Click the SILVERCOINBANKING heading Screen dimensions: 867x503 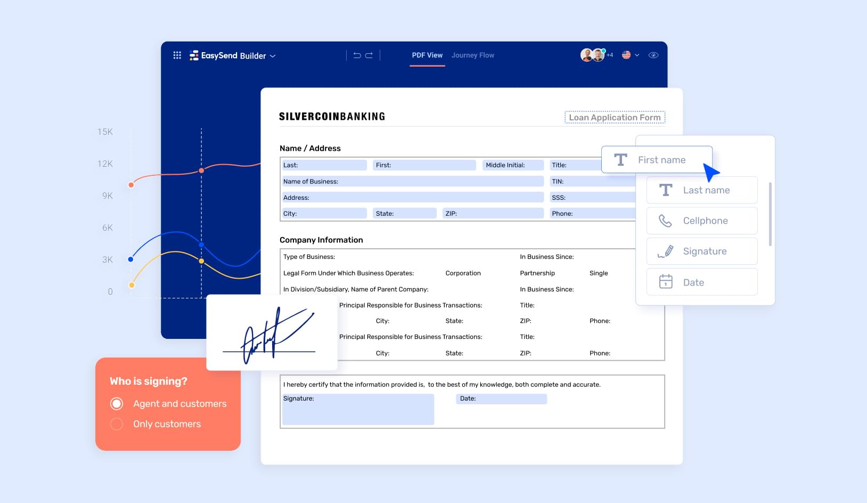[332, 117]
